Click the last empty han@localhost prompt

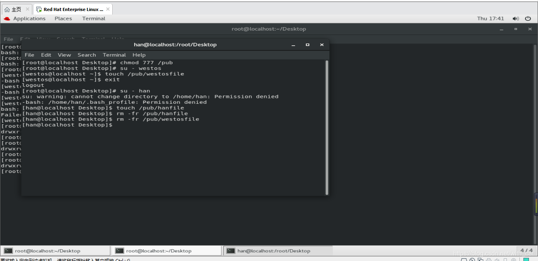[68, 125]
